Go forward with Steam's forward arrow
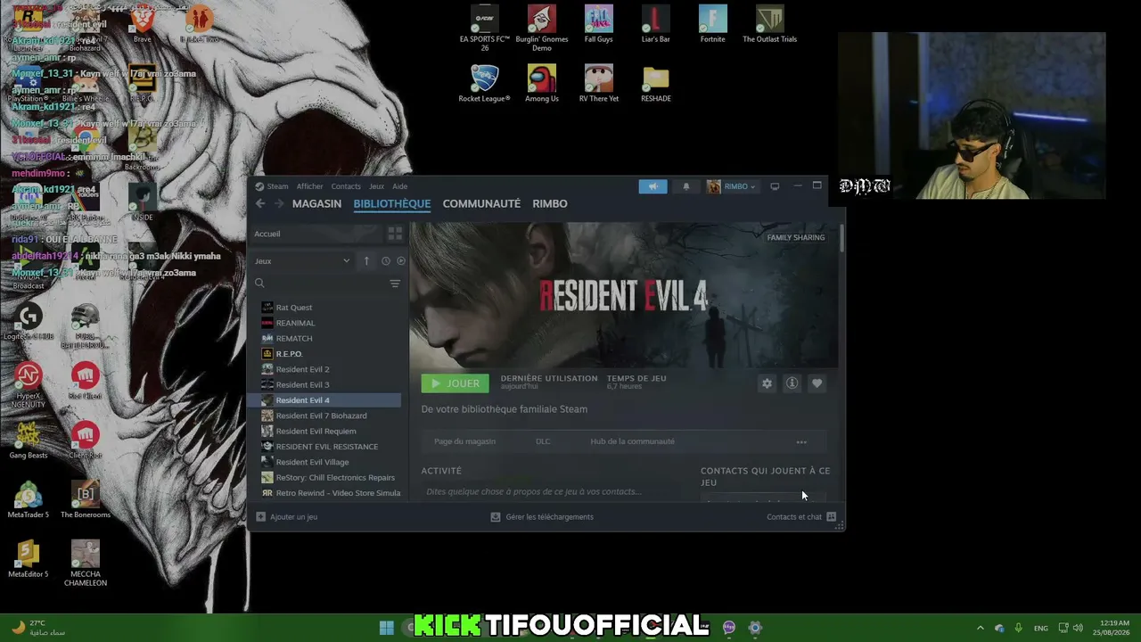The image size is (1141, 642). (x=278, y=203)
